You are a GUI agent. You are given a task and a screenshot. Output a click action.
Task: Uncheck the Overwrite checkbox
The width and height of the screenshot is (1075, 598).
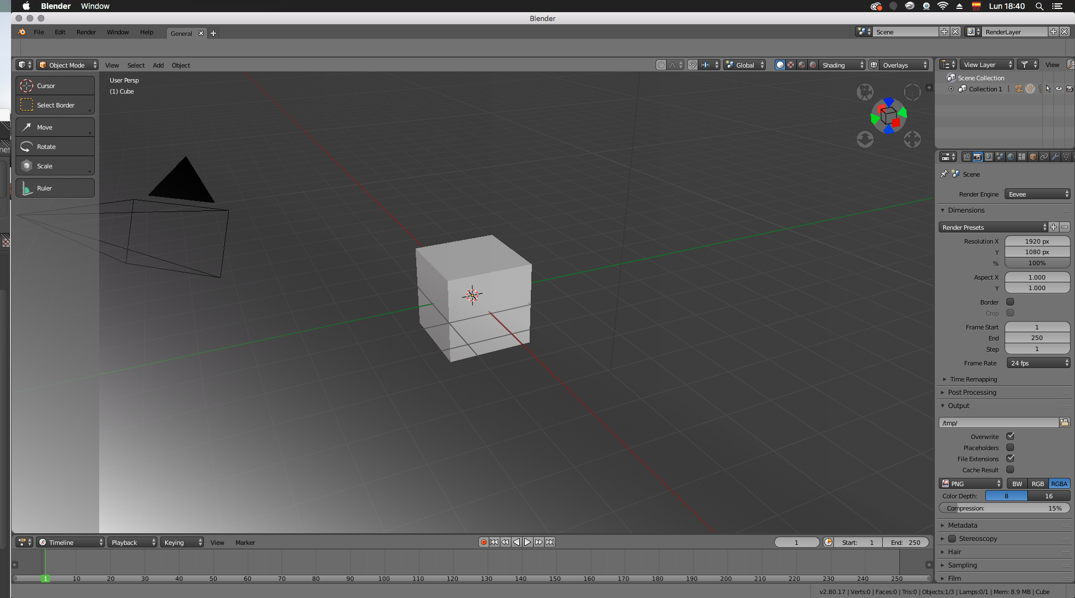[x=1010, y=436]
